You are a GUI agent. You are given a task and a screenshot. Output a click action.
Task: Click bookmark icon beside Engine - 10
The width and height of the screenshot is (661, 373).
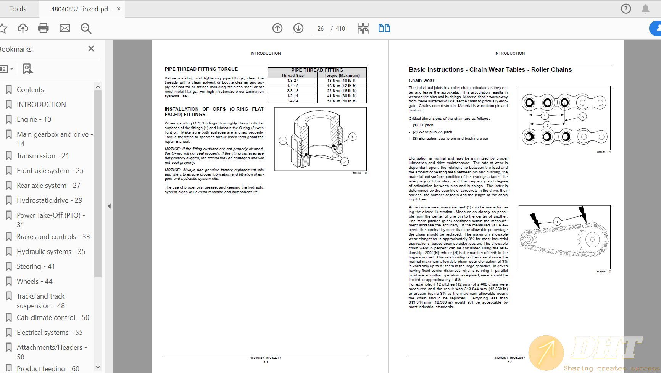click(9, 119)
